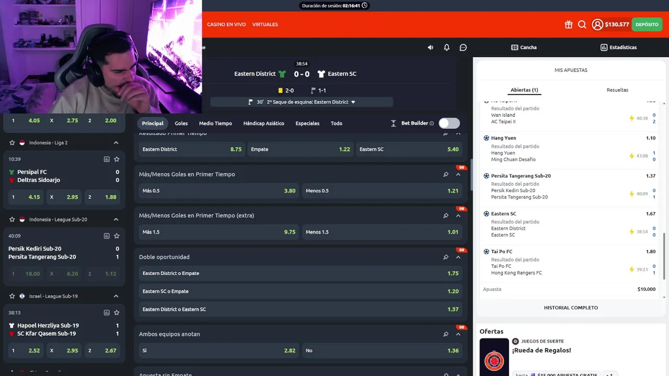Pin the Ambos equipos anotan market
Image resolution: width=669 pixels, height=376 pixels.
[x=446, y=334]
